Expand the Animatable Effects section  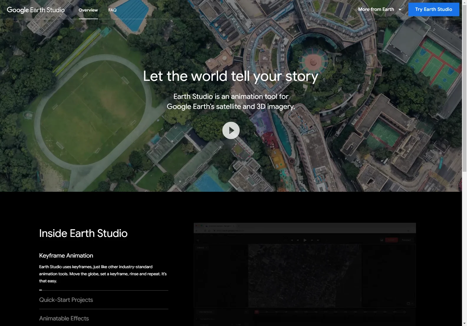tap(64, 318)
